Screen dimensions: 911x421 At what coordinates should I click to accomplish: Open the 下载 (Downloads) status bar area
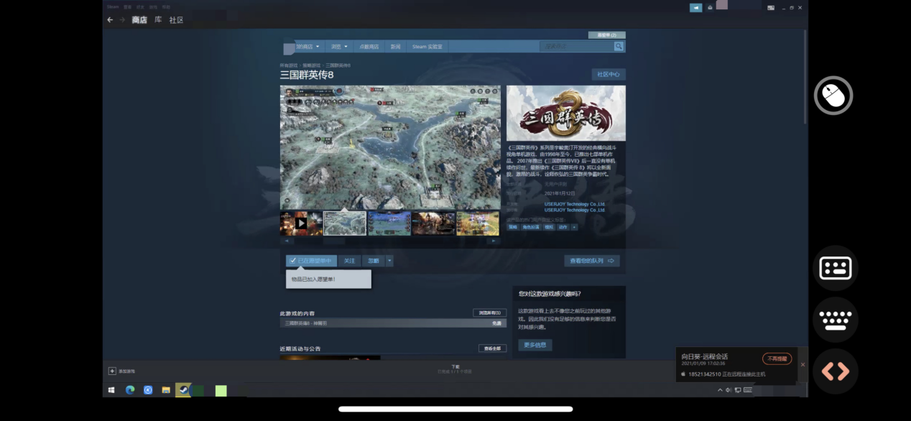455,369
